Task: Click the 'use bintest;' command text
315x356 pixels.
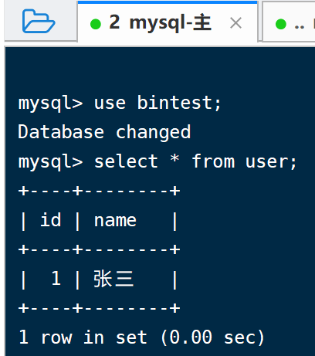Action: click(157, 103)
